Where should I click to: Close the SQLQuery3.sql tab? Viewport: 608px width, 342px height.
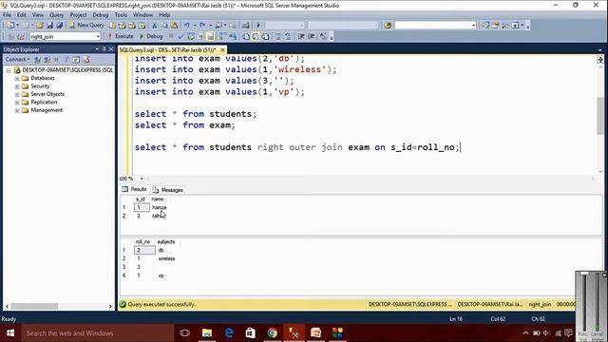(x=222, y=50)
